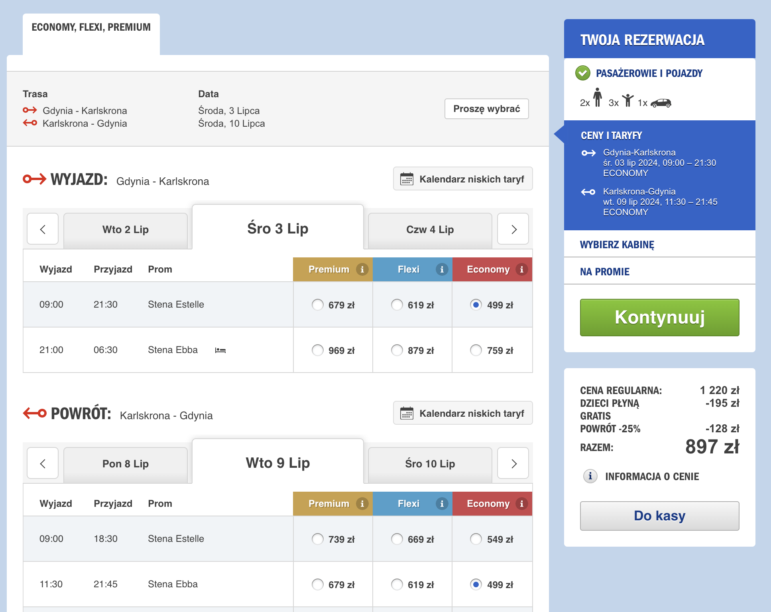Image resolution: width=771 pixels, height=612 pixels.
Task: Switch to Śro 10 Lip return tab
Action: (430, 465)
